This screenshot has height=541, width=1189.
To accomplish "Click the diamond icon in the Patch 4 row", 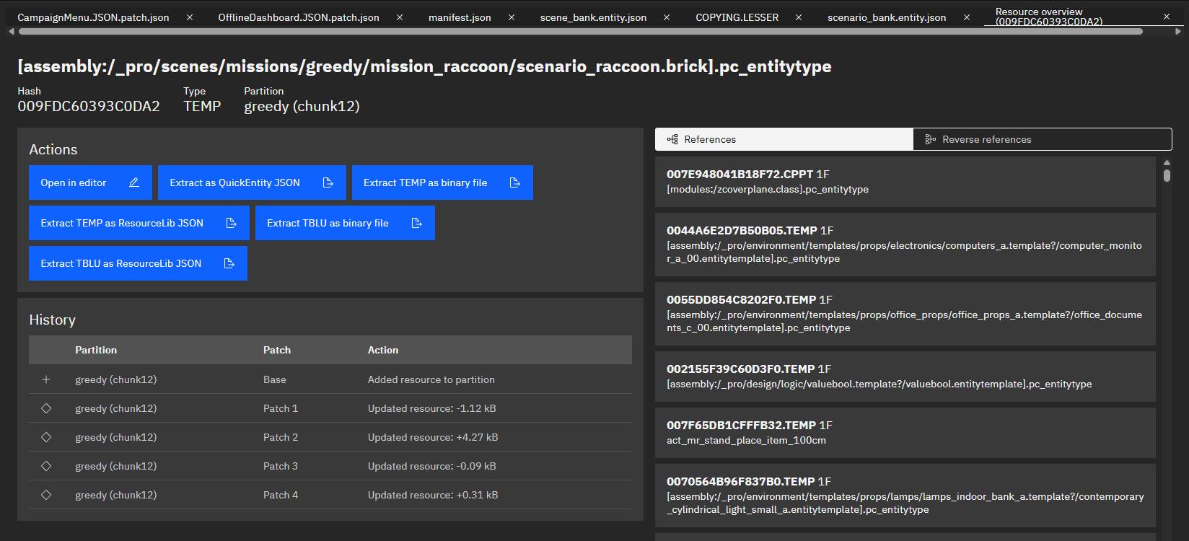I will [46, 495].
